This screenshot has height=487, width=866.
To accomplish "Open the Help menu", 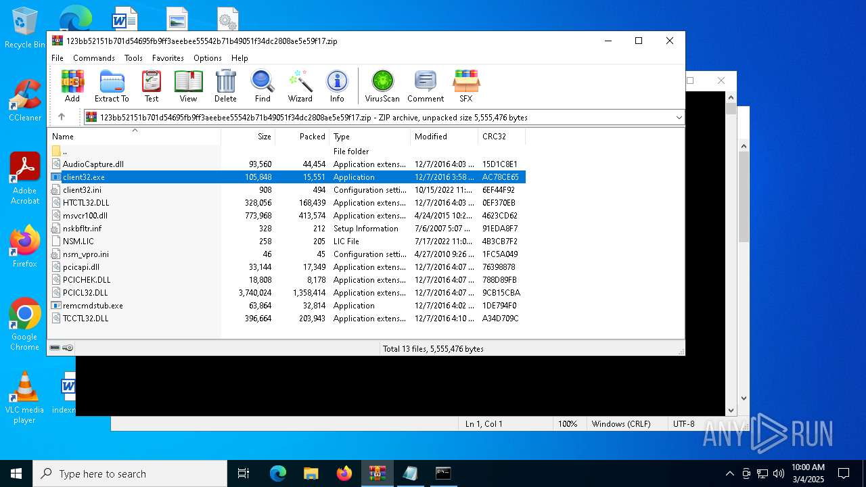I will point(240,58).
